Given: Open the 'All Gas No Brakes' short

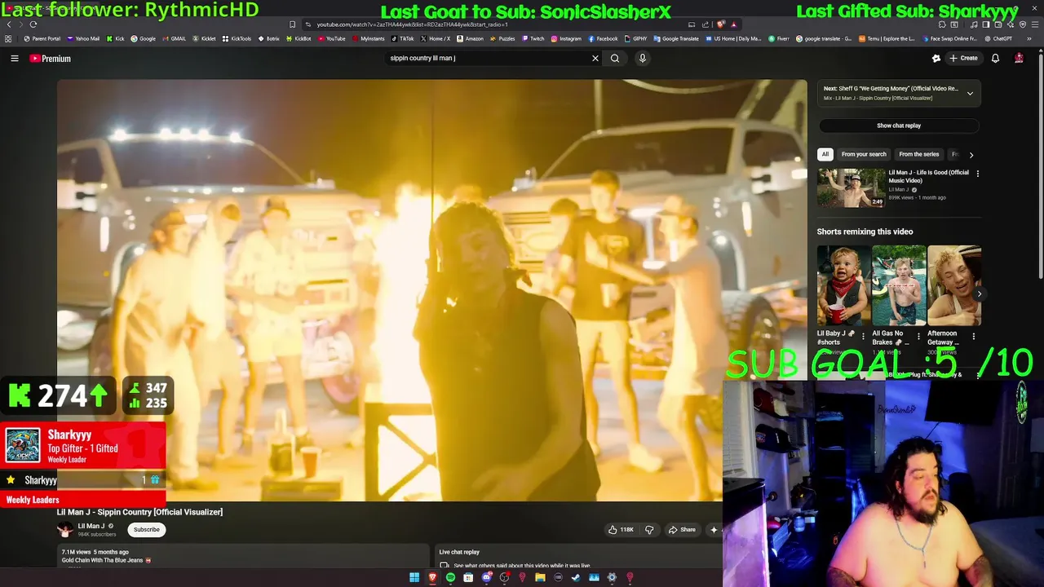Looking at the screenshot, I should pos(899,285).
